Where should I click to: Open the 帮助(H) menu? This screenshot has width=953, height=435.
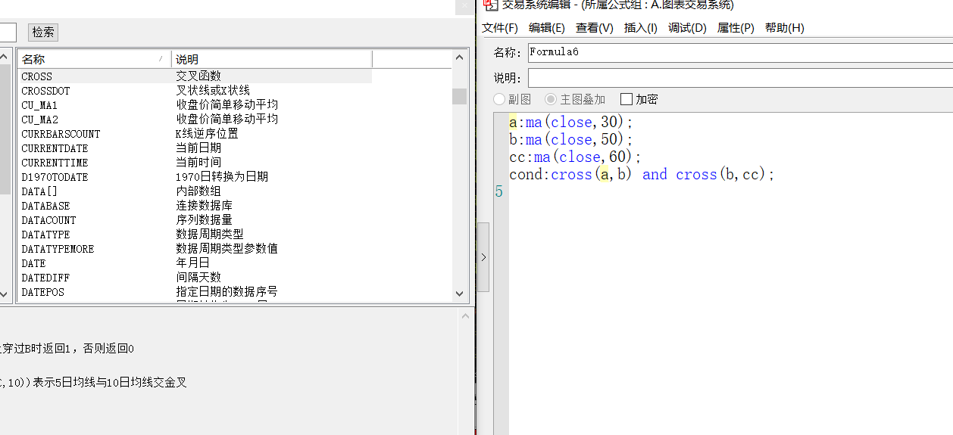[785, 28]
